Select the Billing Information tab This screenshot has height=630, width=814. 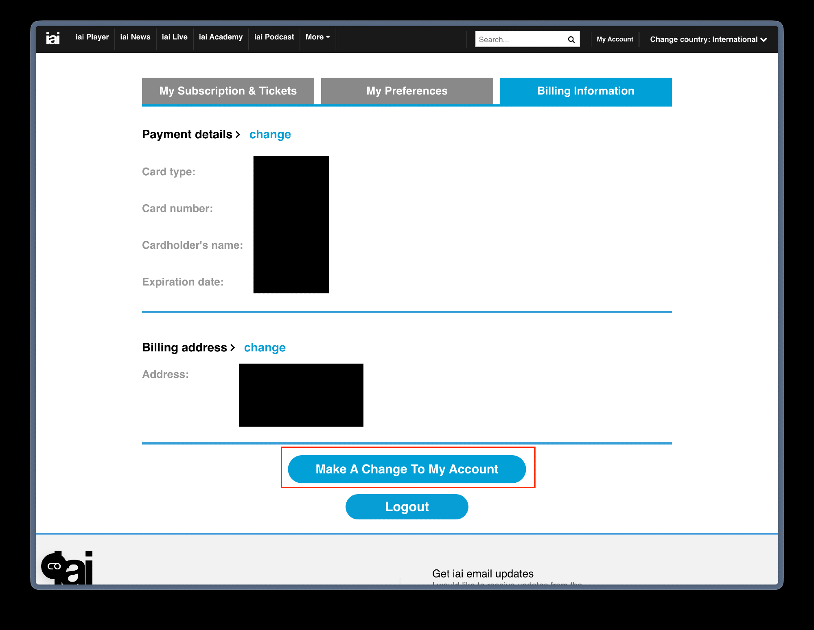pos(585,91)
